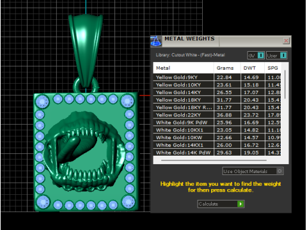Image resolution: width=307 pixels, height=230 pixels.
Task: Click the horizontal scrollbar of metals table
Action: click(x=214, y=160)
